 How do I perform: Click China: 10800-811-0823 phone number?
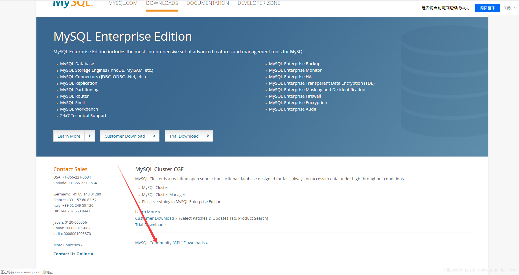(73, 228)
